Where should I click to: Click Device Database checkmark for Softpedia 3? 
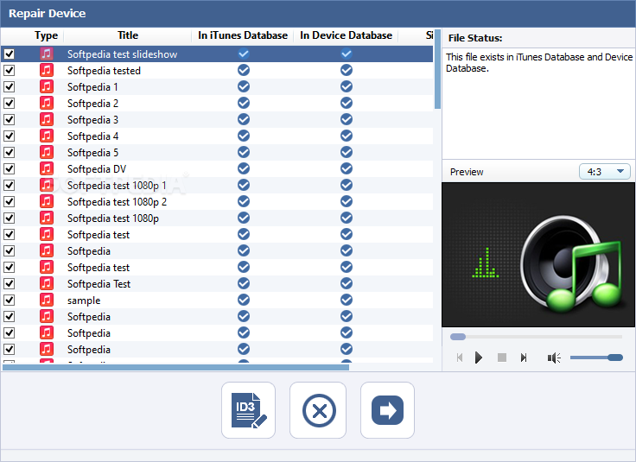click(x=347, y=119)
